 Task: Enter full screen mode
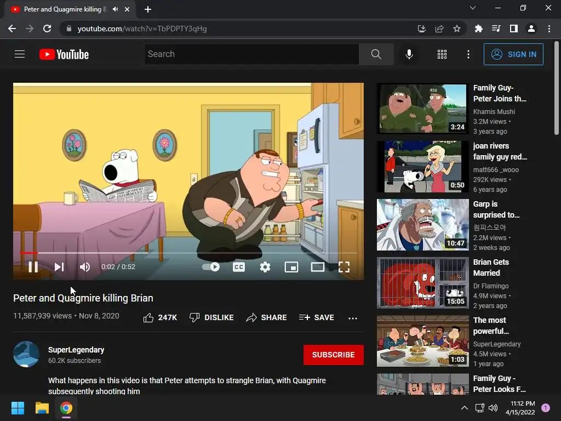(x=344, y=267)
